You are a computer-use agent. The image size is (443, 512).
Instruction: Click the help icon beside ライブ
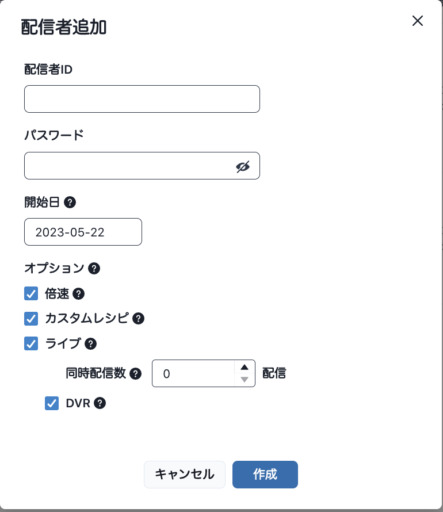90,343
